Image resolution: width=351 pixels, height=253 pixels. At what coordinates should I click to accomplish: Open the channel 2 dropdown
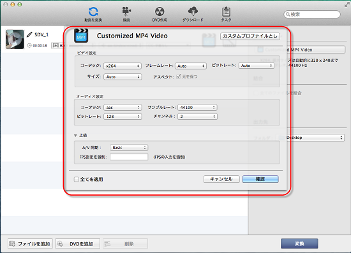point(197,117)
